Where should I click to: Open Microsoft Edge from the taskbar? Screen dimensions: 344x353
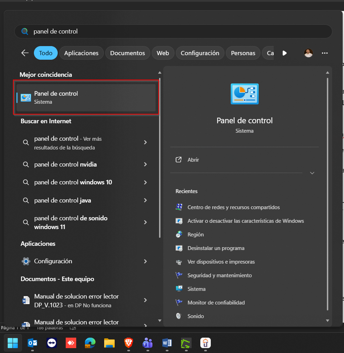point(90,343)
